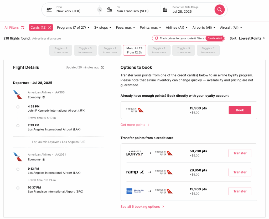
Task: Click the To San Francisco (SFO) field
Action: pyautogui.click(x=133, y=10)
